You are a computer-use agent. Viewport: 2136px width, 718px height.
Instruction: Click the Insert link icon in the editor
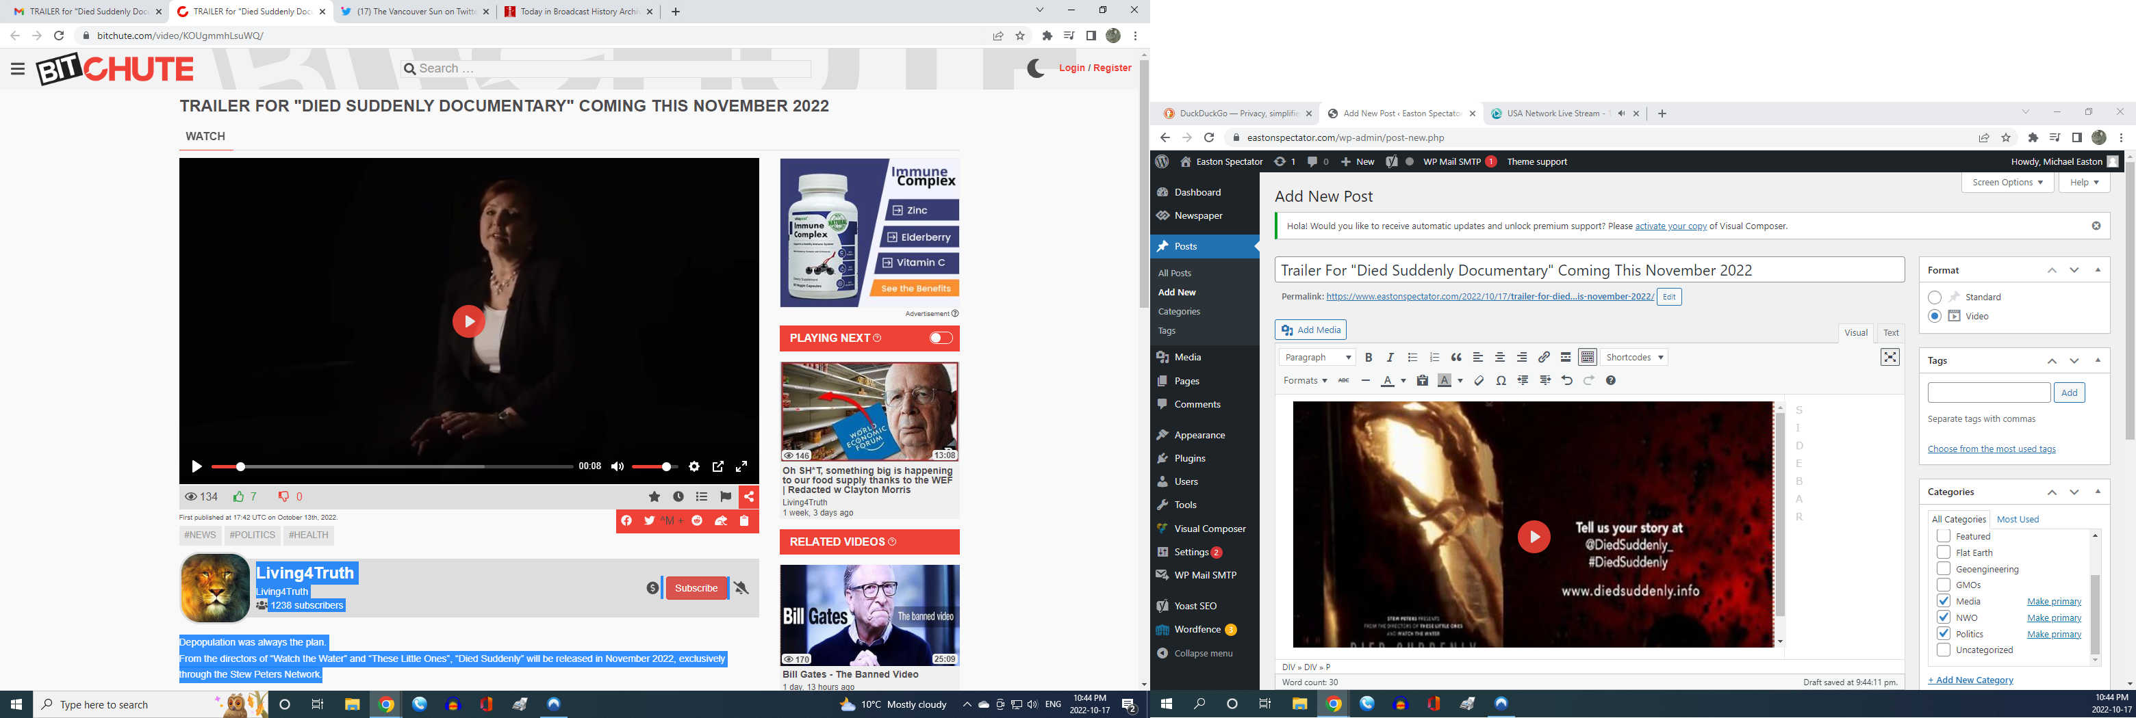[1543, 358]
